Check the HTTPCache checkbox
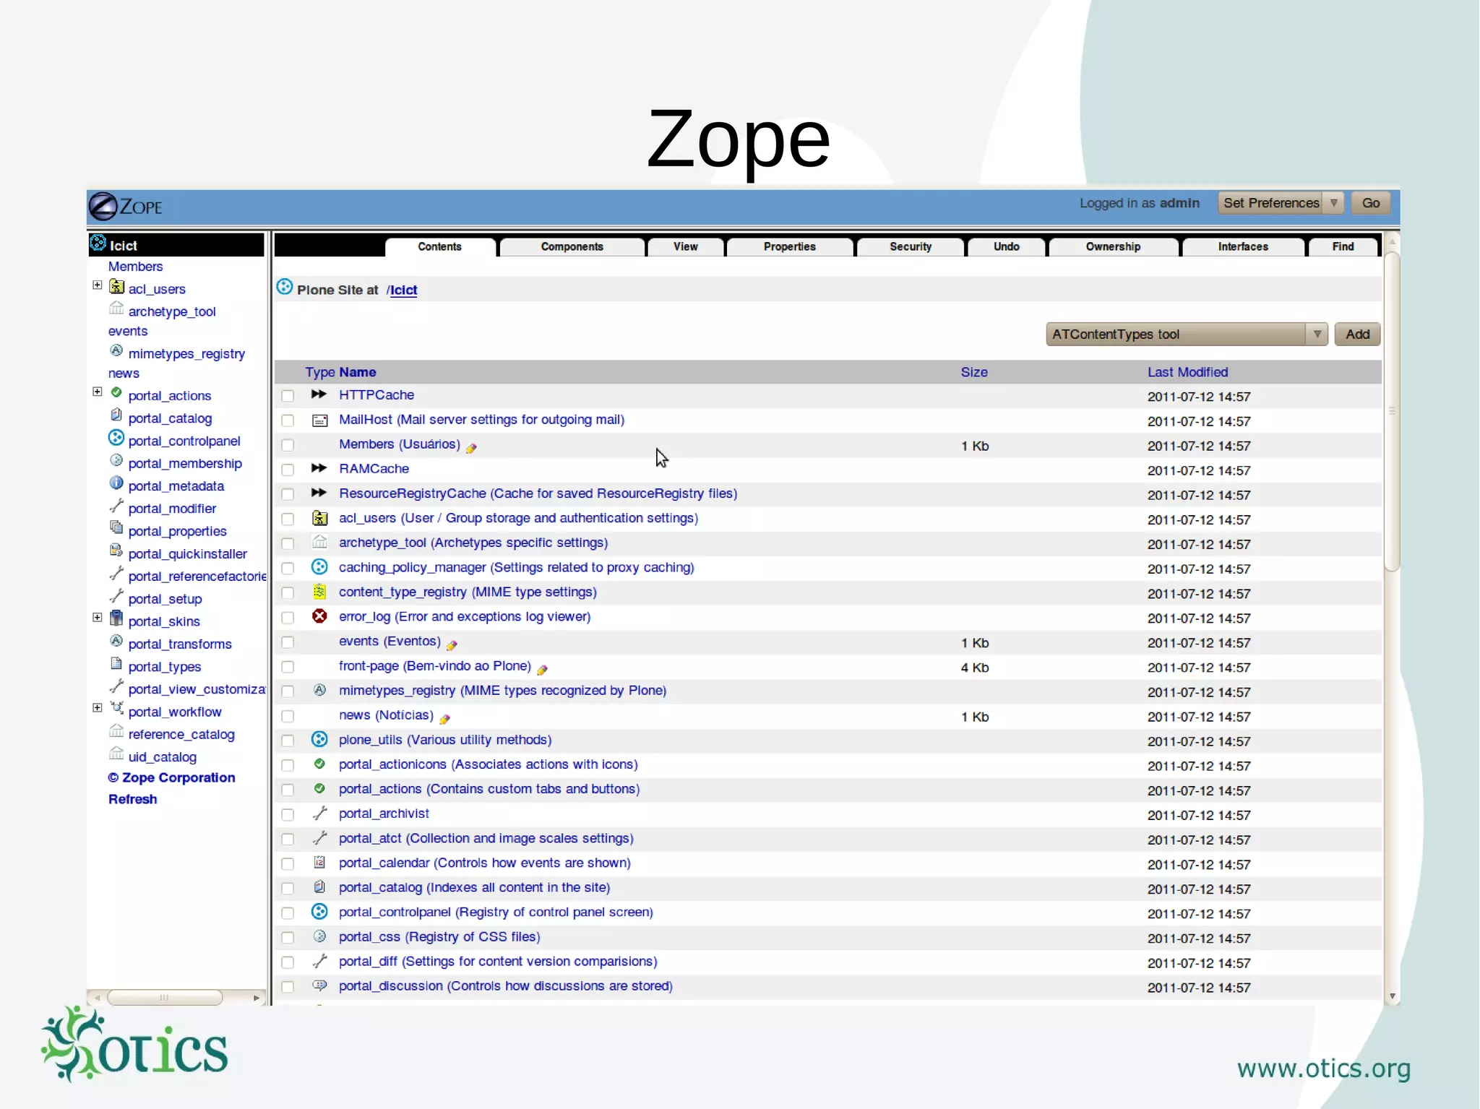This screenshot has height=1109, width=1480. [288, 396]
